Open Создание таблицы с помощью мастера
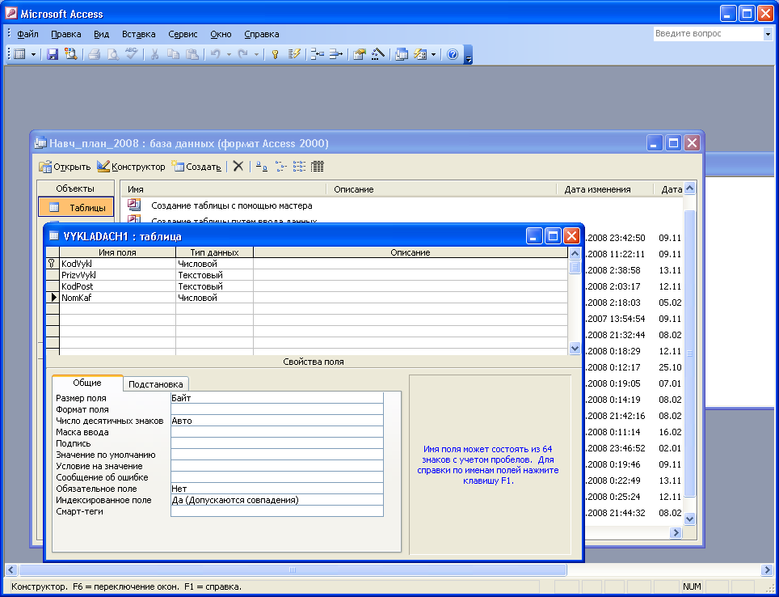This screenshot has width=779, height=597. coord(231,205)
